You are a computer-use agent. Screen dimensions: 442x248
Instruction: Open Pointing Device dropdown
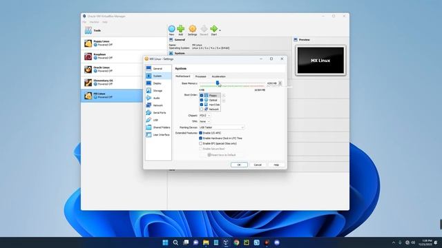222,127
